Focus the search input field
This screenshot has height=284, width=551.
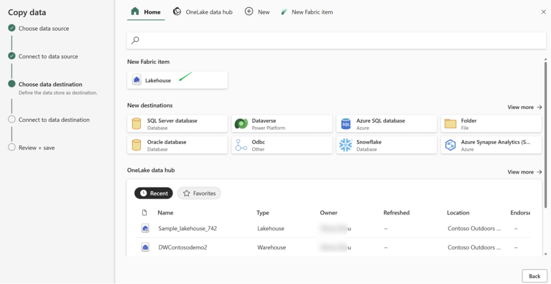point(336,41)
